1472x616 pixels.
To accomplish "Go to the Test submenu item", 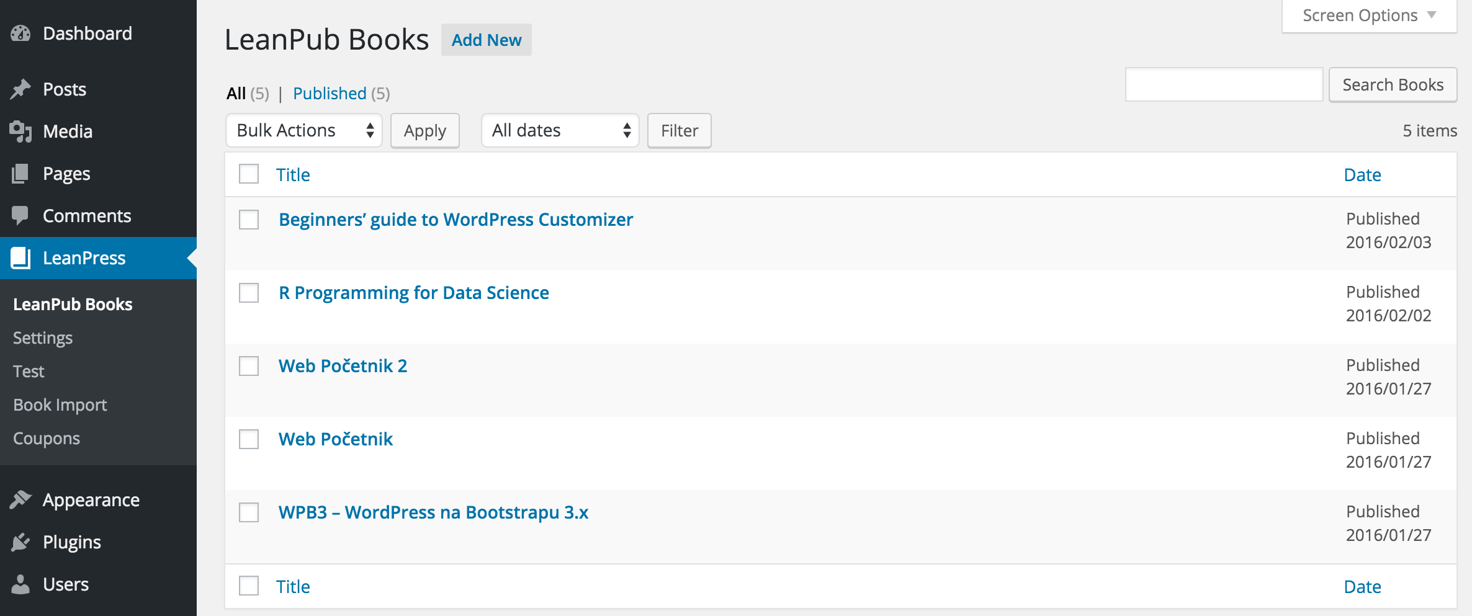I will pos(29,372).
